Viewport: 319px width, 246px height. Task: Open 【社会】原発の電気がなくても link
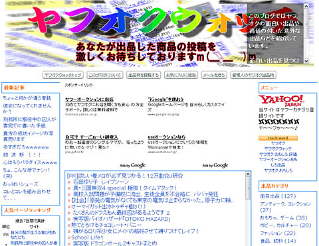point(152,200)
